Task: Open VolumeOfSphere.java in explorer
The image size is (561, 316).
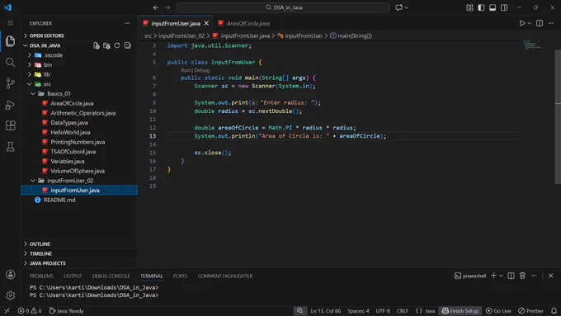Action: pos(78,171)
